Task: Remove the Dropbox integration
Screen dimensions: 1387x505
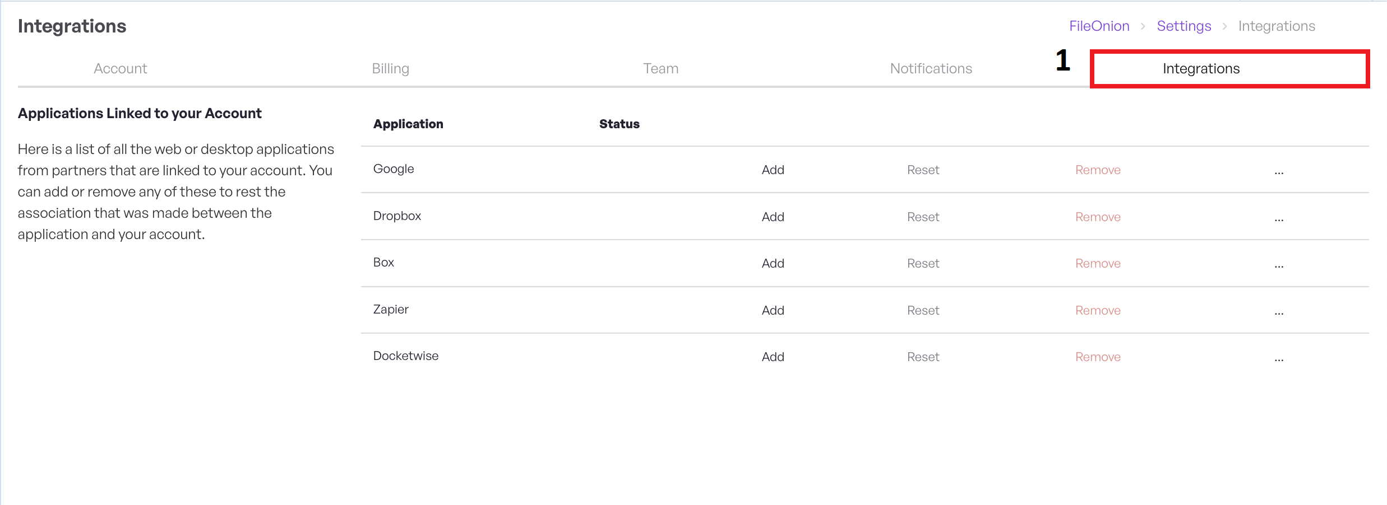Action: tap(1097, 217)
